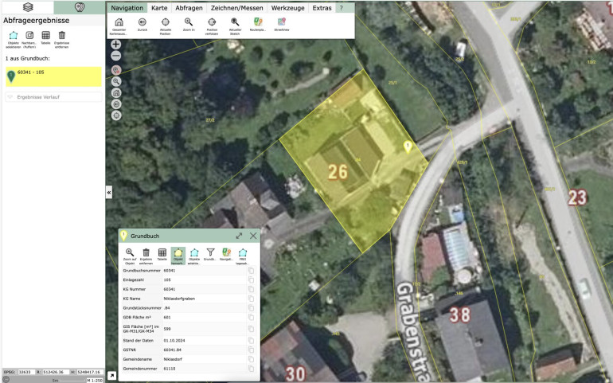Maximize the Grundbuch window with expand arrows
Image resolution: width=613 pixels, height=383 pixels.
coord(239,236)
